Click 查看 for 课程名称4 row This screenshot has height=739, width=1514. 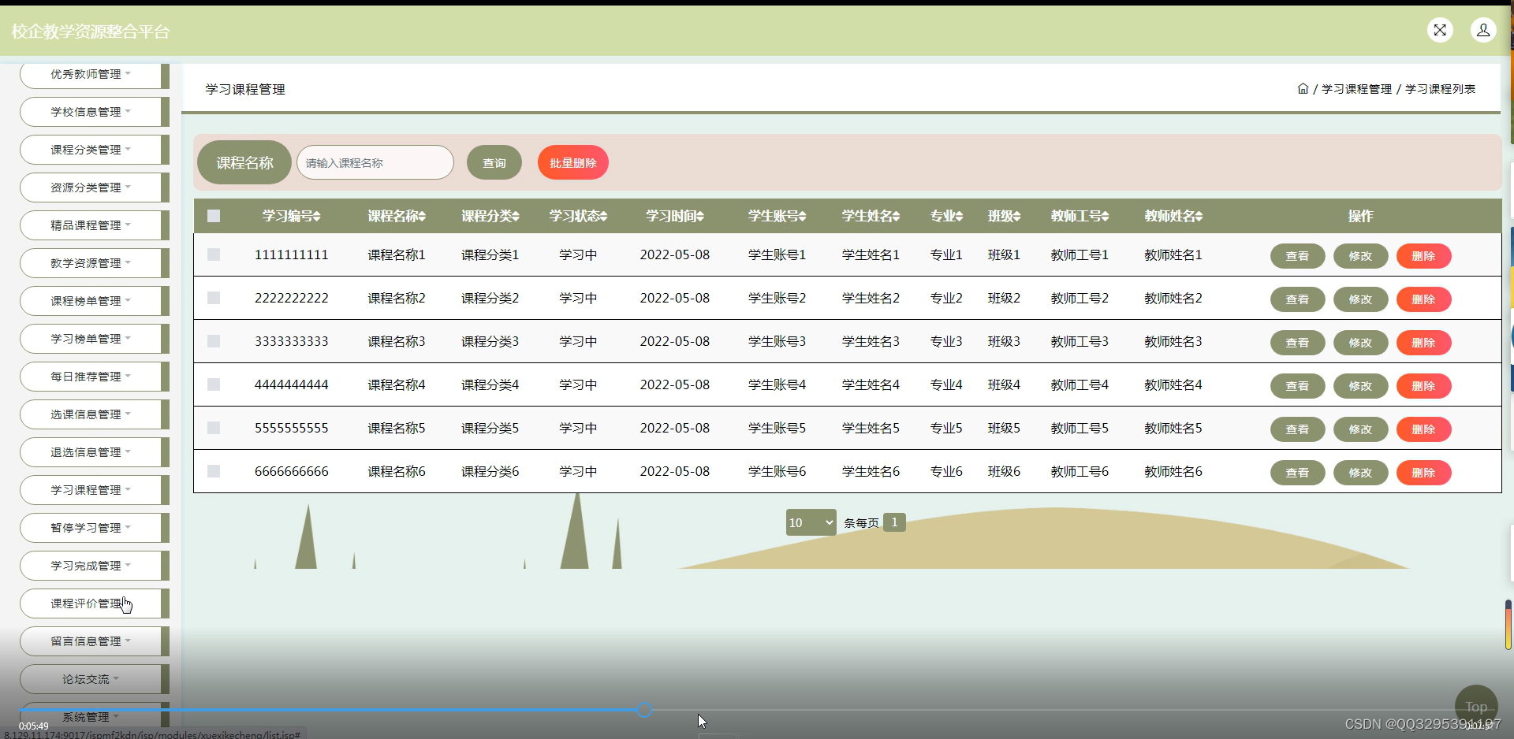[x=1298, y=386]
